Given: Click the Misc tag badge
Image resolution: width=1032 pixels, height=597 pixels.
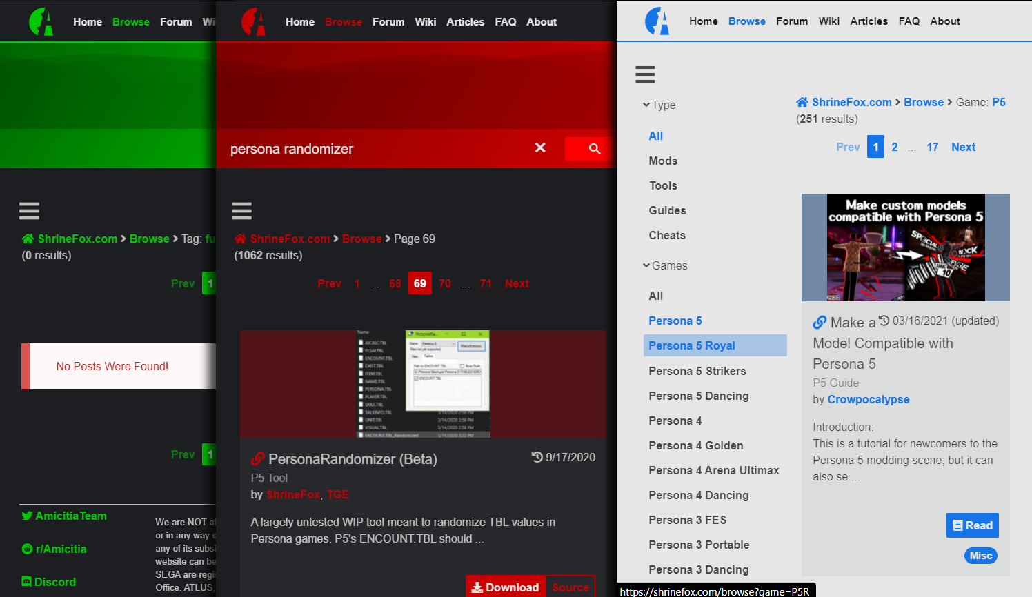Looking at the screenshot, I should point(981,556).
